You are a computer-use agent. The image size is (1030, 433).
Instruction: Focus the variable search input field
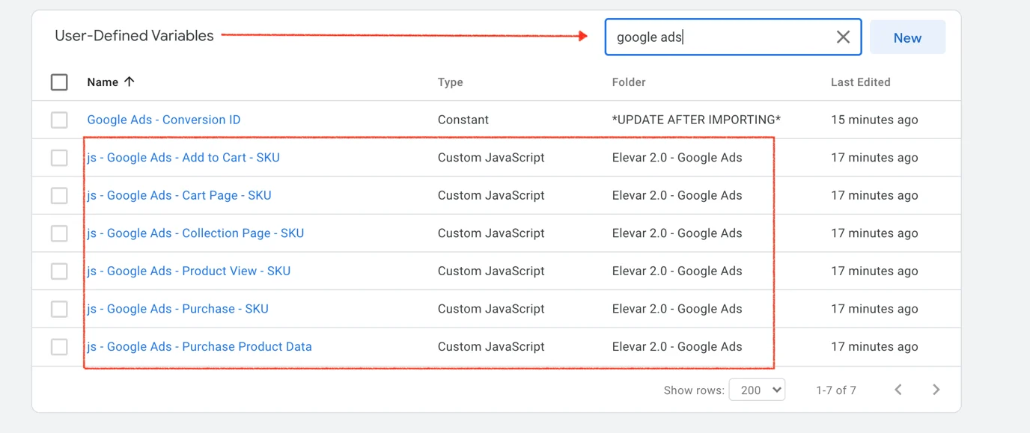719,37
